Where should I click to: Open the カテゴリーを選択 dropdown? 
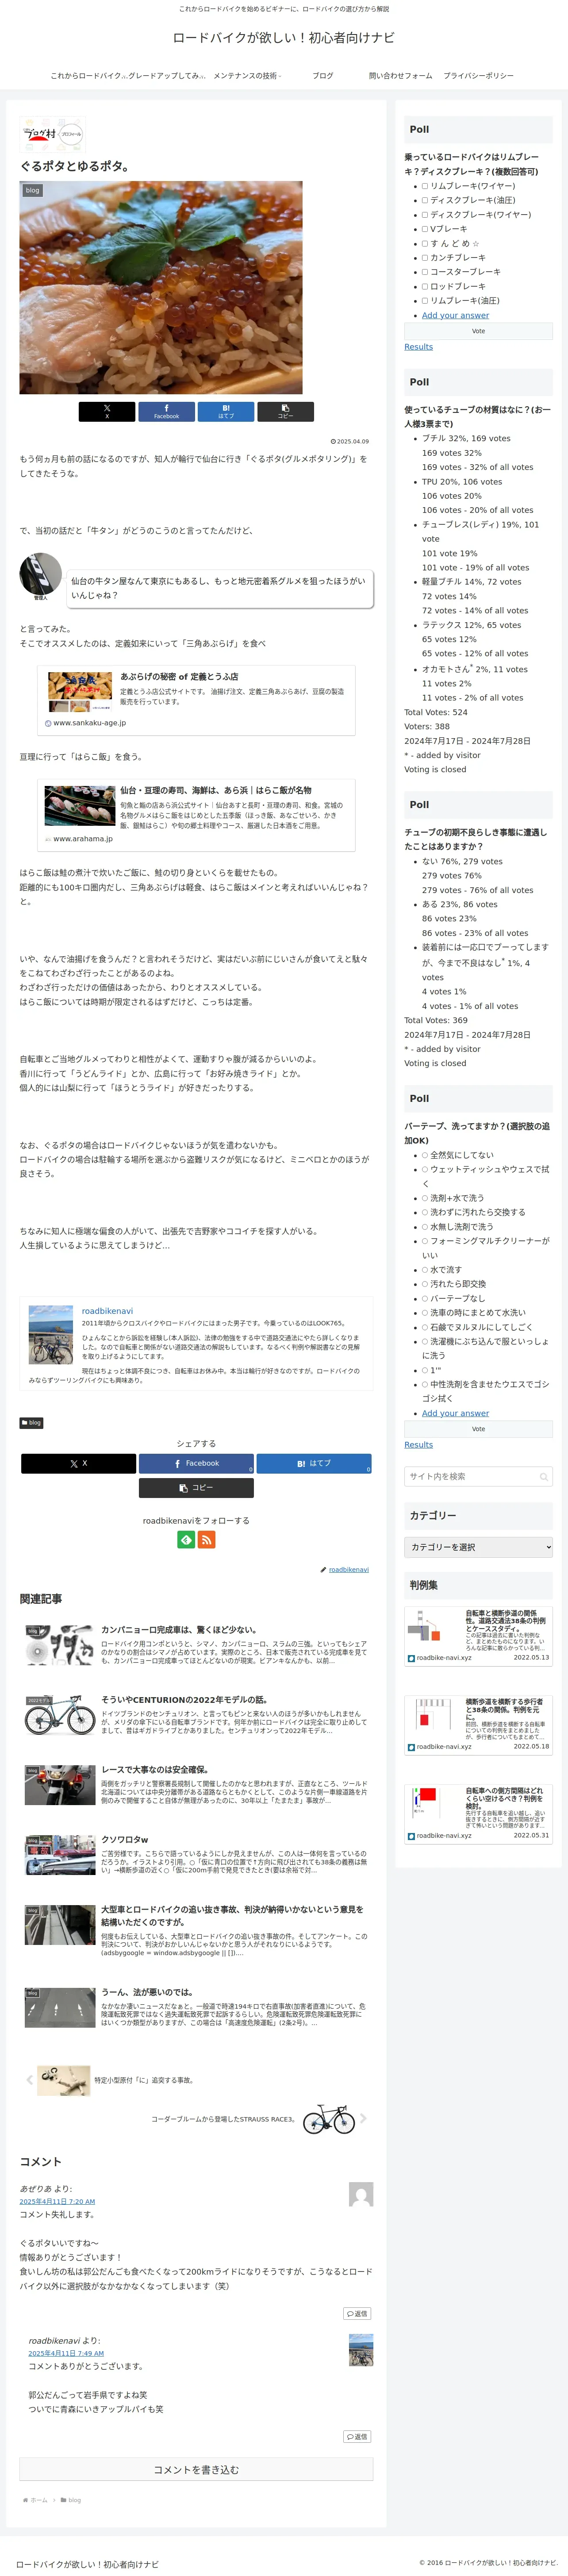(478, 1547)
